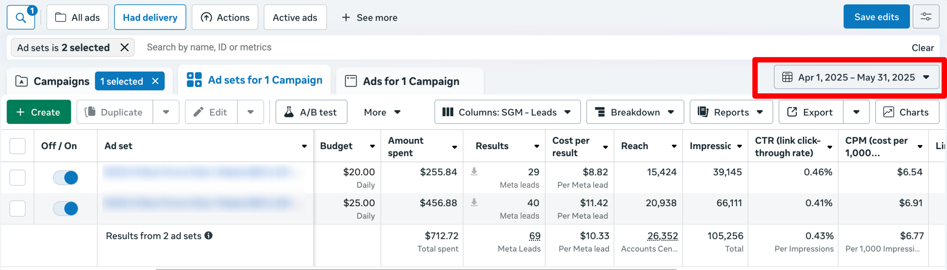Open the Breakdown dropdown

click(x=634, y=112)
